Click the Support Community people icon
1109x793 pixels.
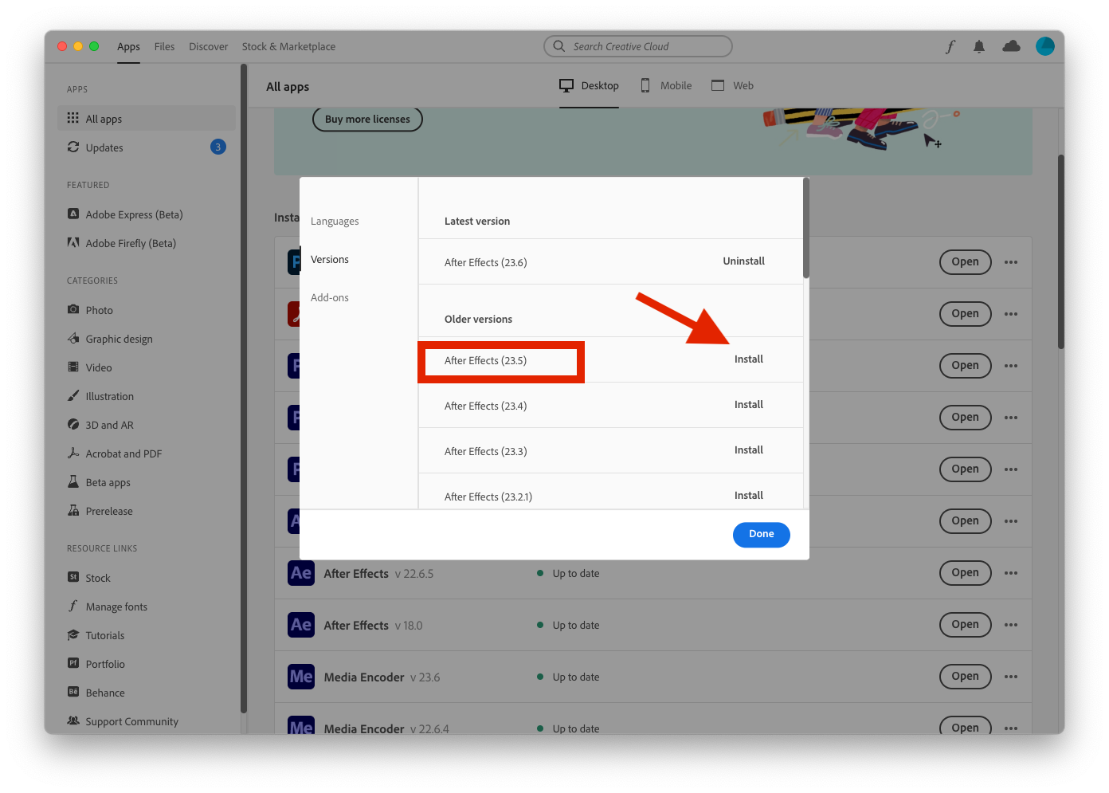pos(73,720)
